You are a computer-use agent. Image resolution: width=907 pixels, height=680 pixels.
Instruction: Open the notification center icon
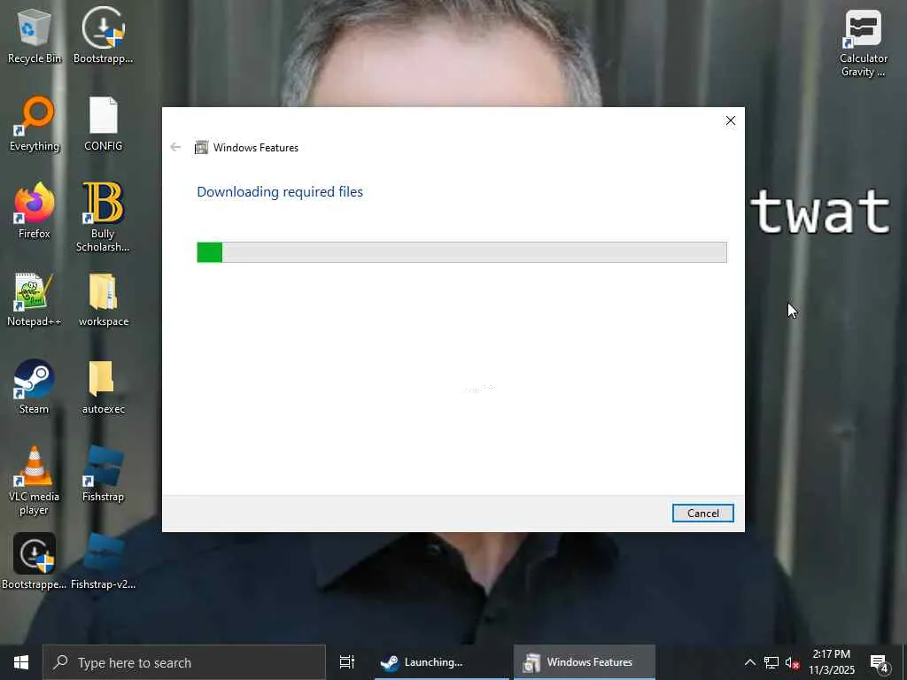coord(880,662)
